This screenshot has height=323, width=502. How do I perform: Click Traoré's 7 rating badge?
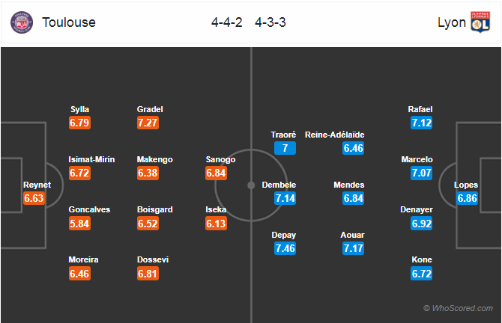pyautogui.click(x=285, y=148)
